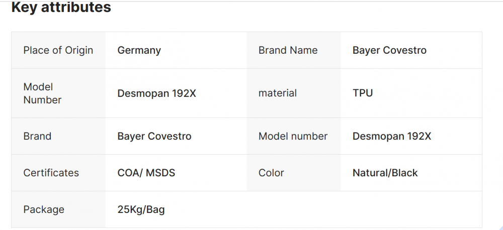Click the Package label
The height and width of the screenshot is (230, 503).
pos(44,209)
